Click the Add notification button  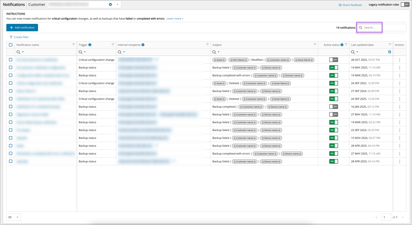[x=22, y=28]
